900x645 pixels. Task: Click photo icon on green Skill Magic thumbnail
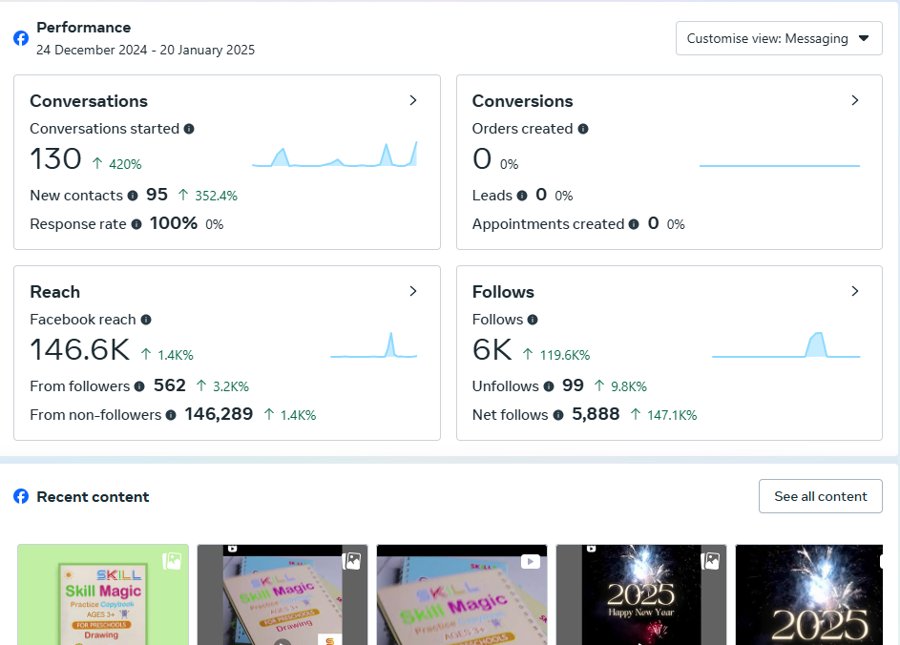coord(172,561)
